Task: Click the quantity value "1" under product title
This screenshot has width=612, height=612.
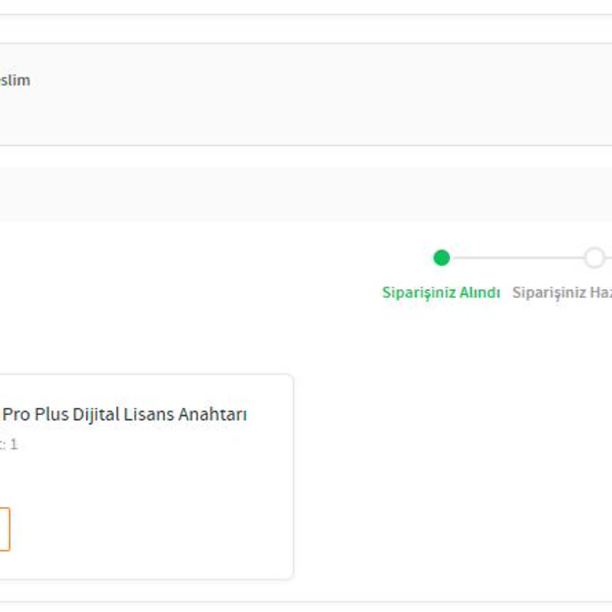Action: click(14, 444)
